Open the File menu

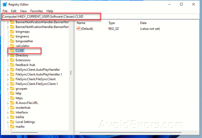[x=5, y=11]
